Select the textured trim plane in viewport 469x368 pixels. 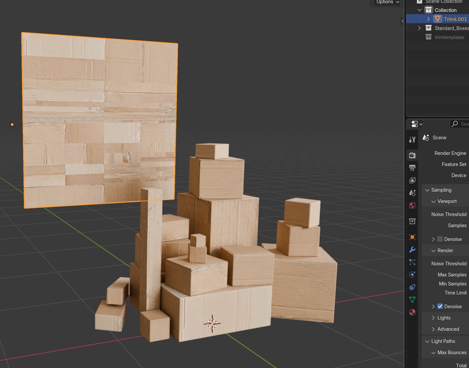100,120
